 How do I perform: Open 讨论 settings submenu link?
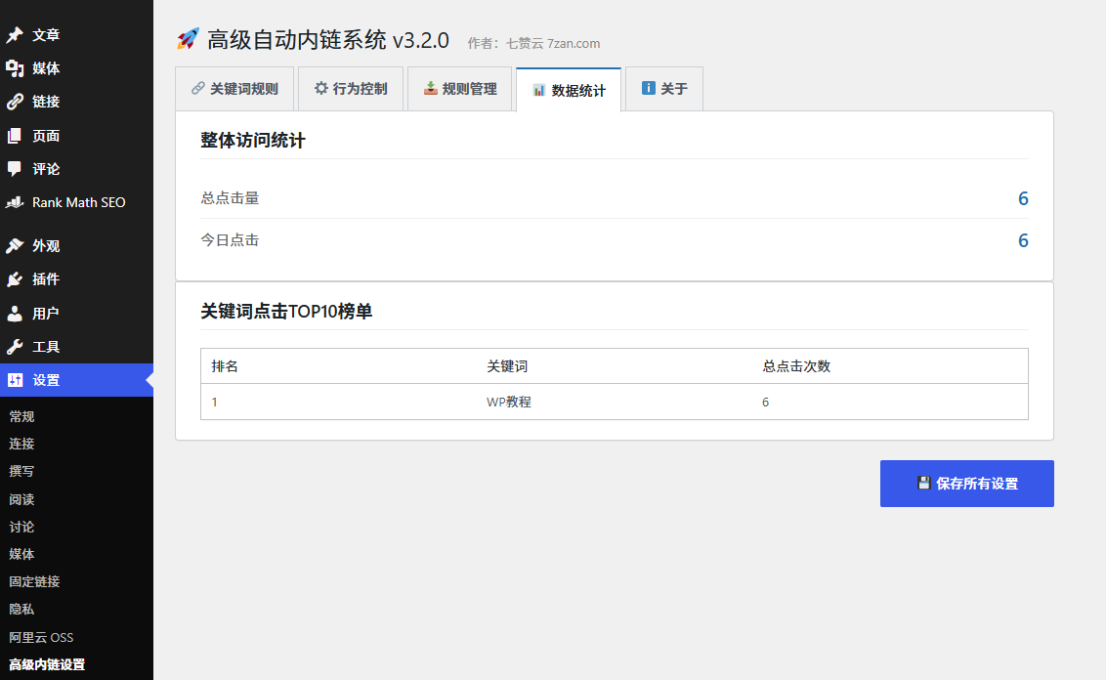coord(21,527)
